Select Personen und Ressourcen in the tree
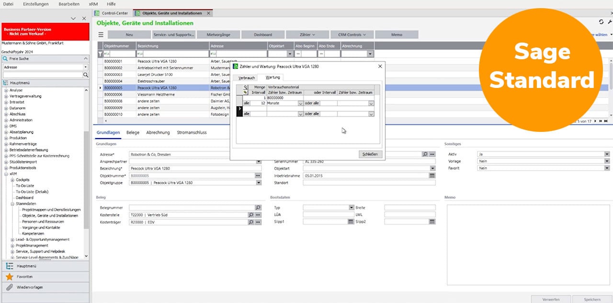 pyautogui.click(x=44, y=222)
